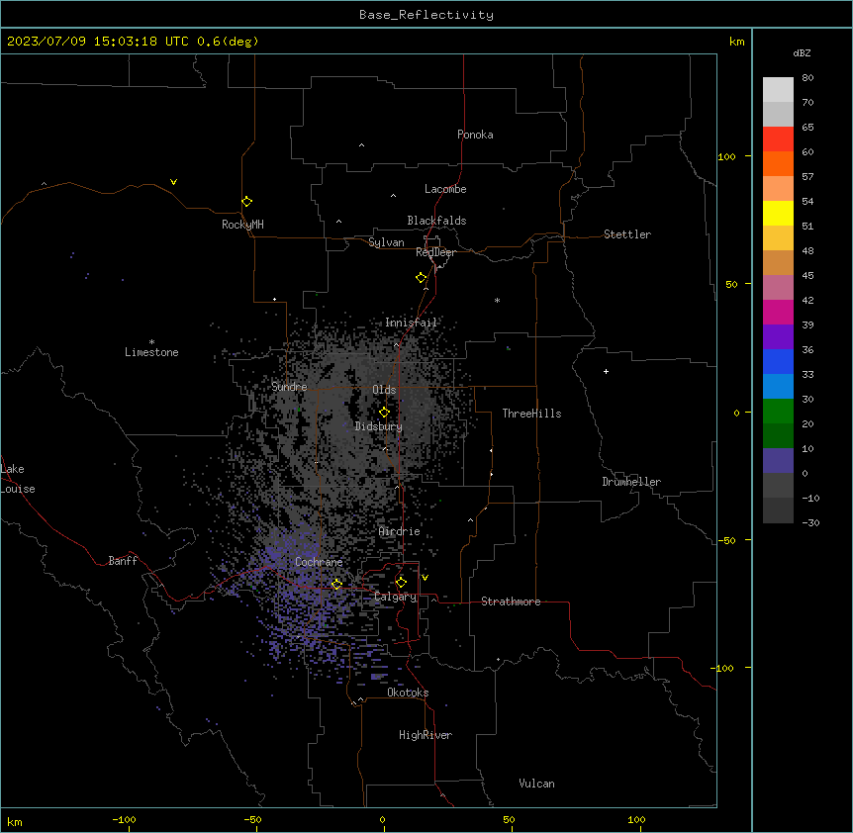
Task: Click the Cochrane town label
Action: (319, 562)
